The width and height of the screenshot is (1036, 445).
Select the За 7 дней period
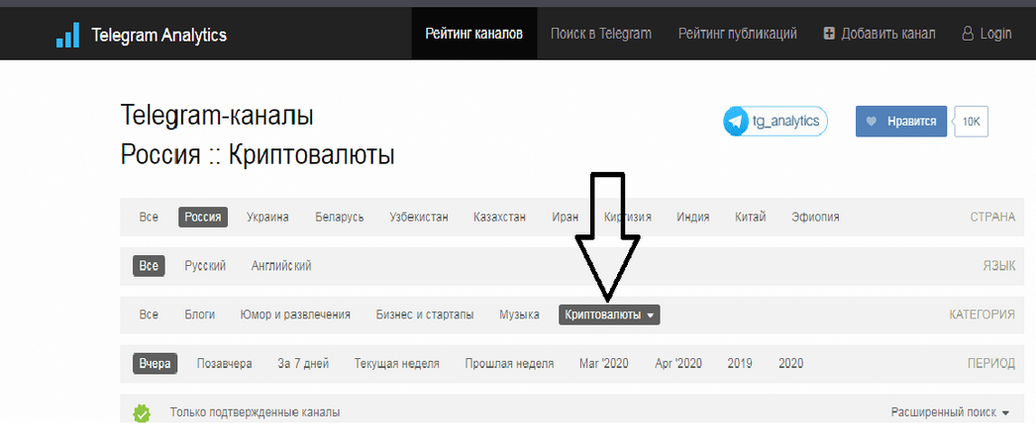coord(303,364)
